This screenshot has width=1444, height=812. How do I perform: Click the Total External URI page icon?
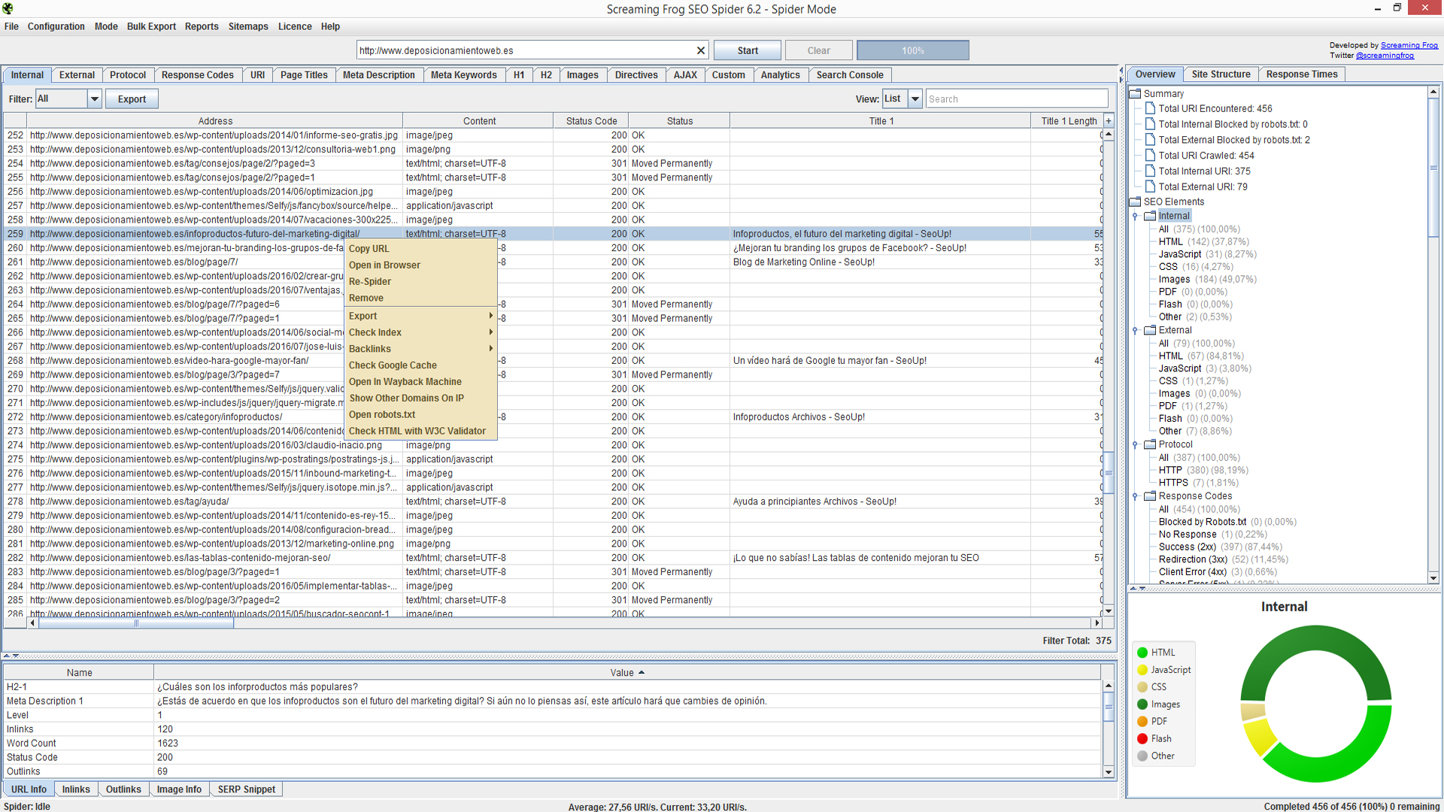1150,186
